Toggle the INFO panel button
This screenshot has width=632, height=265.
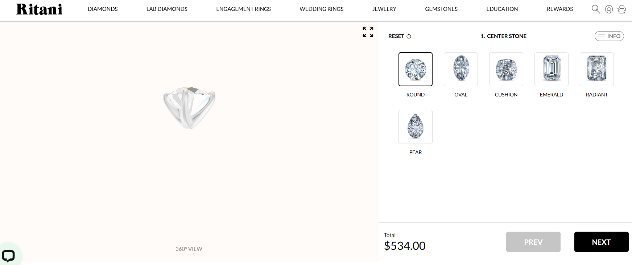pyautogui.click(x=609, y=36)
